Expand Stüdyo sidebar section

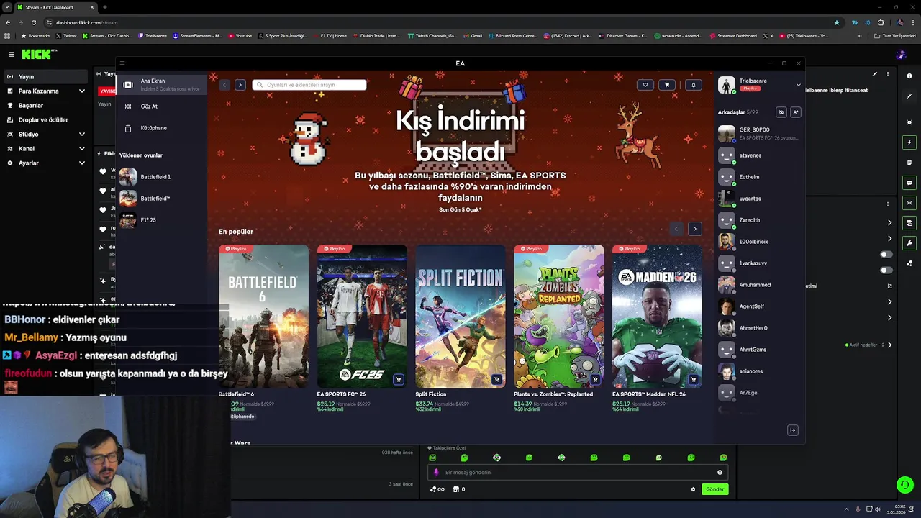pyautogui.click(x=82, y=135)
